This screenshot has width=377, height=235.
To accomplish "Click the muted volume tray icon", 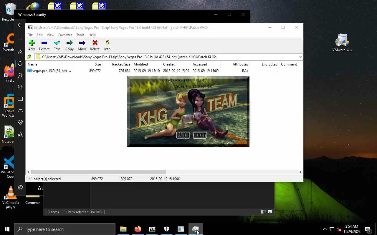I will pos(339,229).
